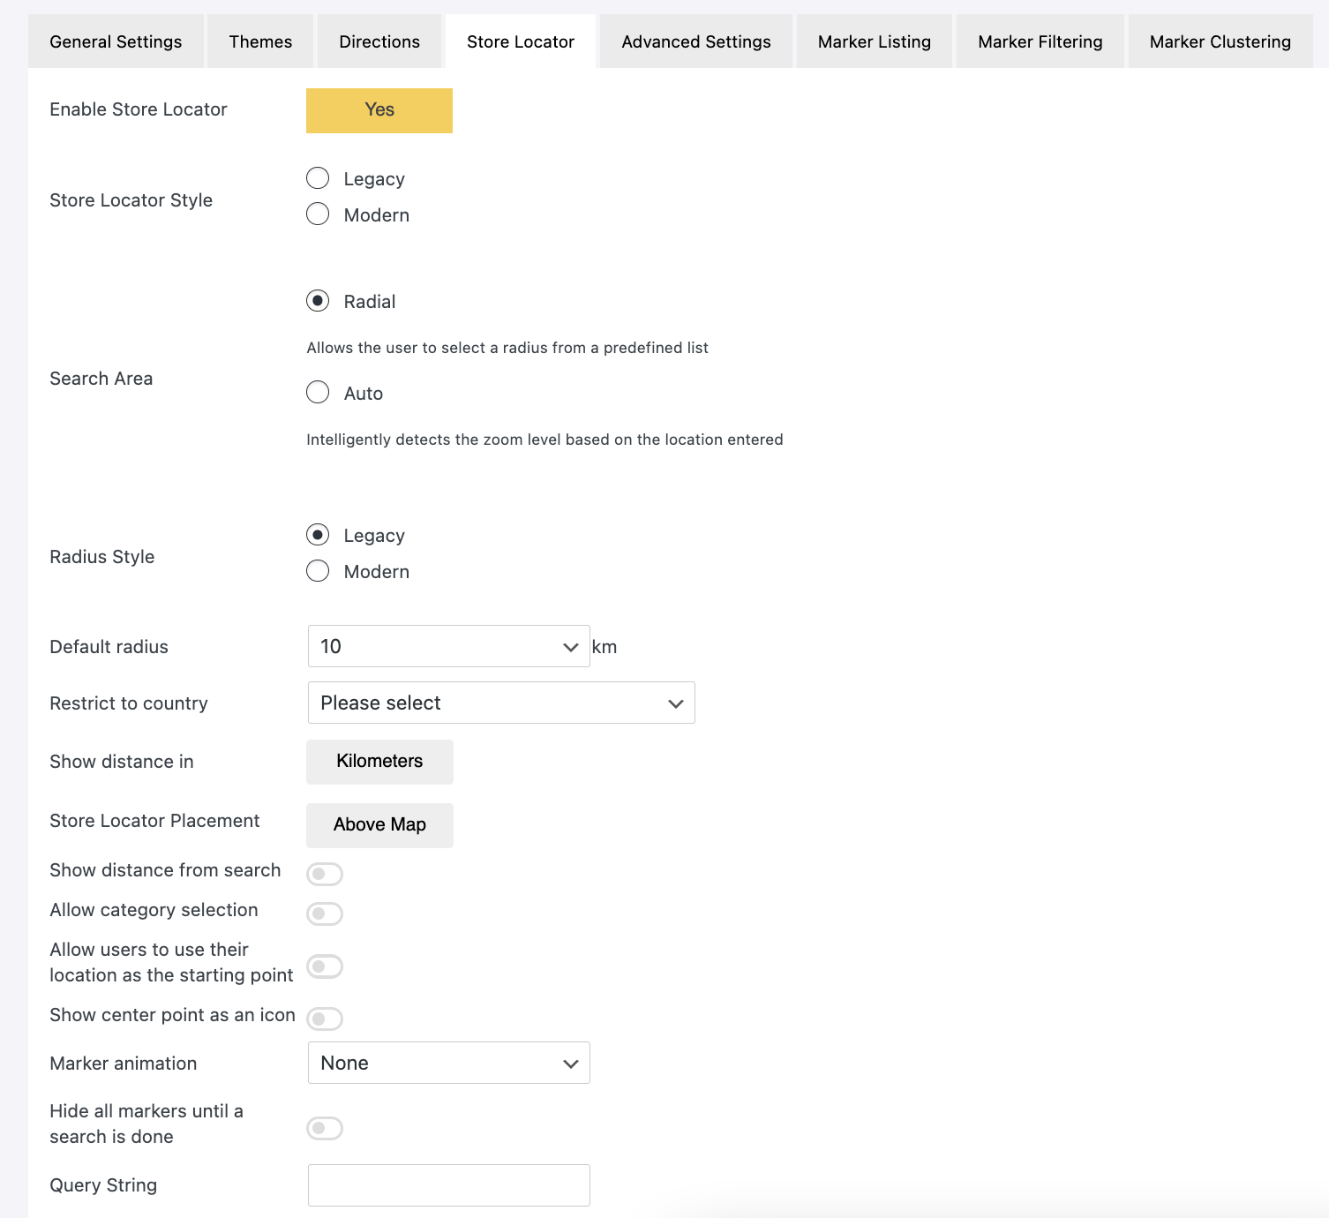Switch to the Themes tab
Image resolution: width=1329 pixels, height=1218 pixels.
point(260,41)
